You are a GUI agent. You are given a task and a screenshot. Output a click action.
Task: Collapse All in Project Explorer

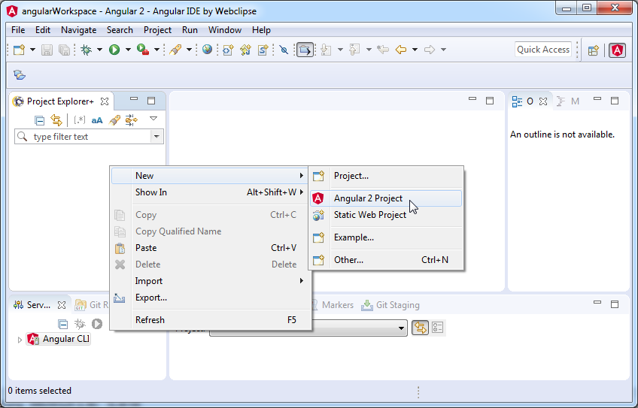click(x=39, y=120)
